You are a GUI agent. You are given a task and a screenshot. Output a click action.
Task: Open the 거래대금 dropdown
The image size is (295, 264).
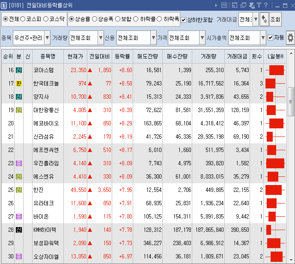[x=256, y=19]
